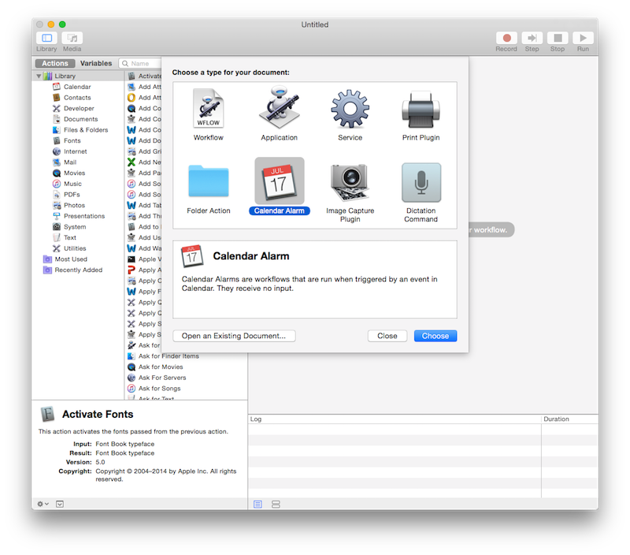Open Documents category in Library
Screen dimensions: 630x555
pos(80,120)
